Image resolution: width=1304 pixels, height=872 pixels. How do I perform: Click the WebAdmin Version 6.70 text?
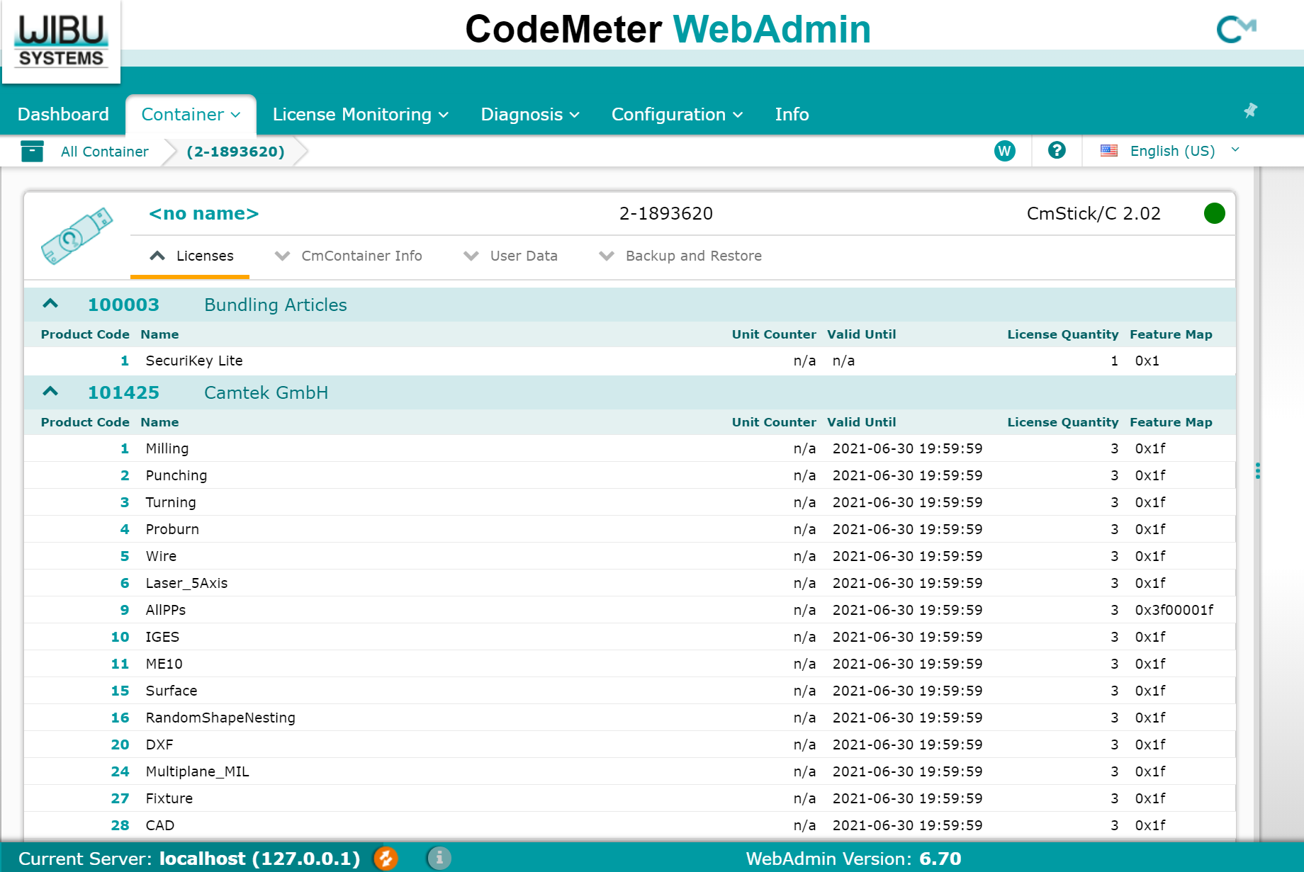click(853, 859)
